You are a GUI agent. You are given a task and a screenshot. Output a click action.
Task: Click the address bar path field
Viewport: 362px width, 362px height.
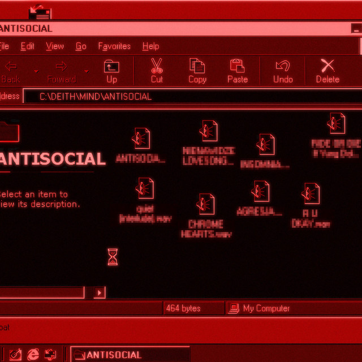192,97
